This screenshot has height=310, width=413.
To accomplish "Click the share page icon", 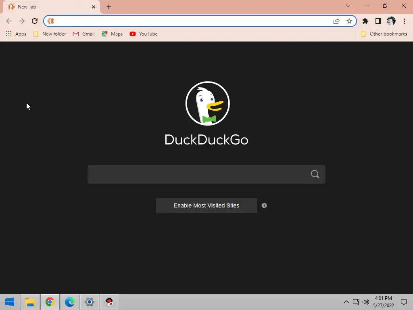I will click(x=336, y=21).
